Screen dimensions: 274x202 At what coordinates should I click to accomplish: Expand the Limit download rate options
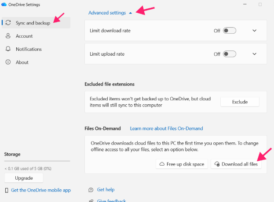point(254,31)
